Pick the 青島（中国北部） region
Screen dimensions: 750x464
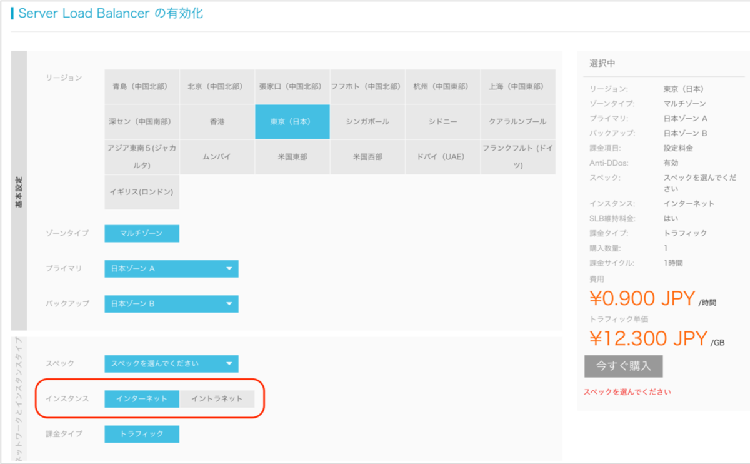coord(142,86)
